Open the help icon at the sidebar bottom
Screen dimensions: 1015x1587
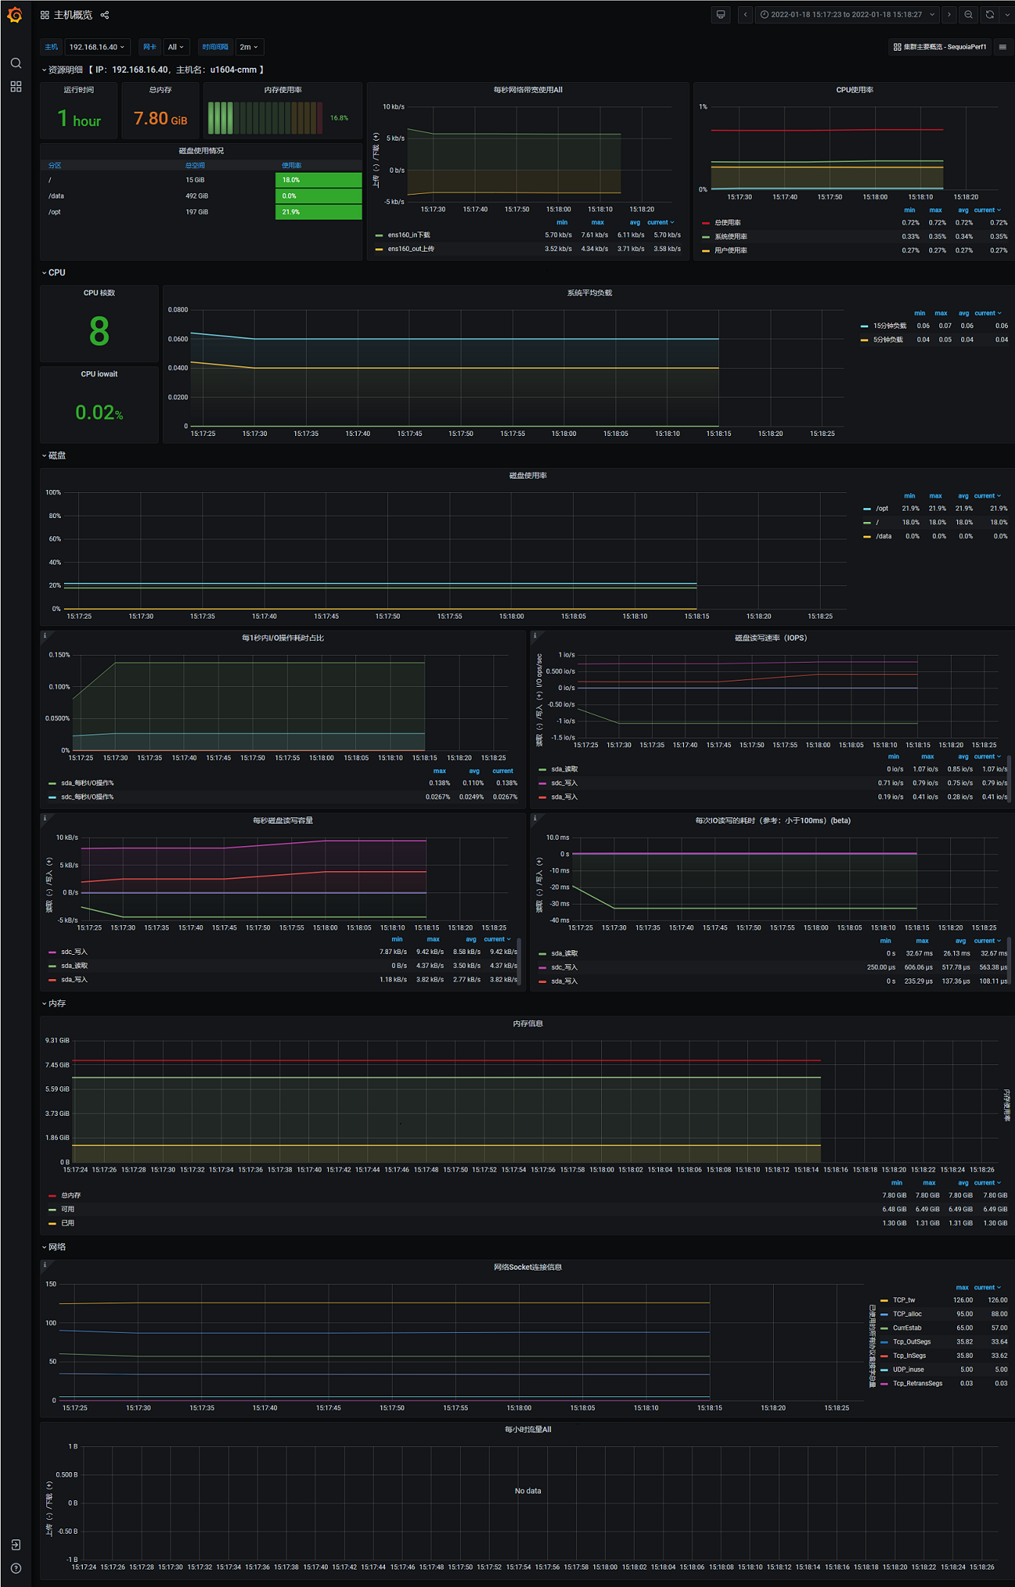[16, 1568]
